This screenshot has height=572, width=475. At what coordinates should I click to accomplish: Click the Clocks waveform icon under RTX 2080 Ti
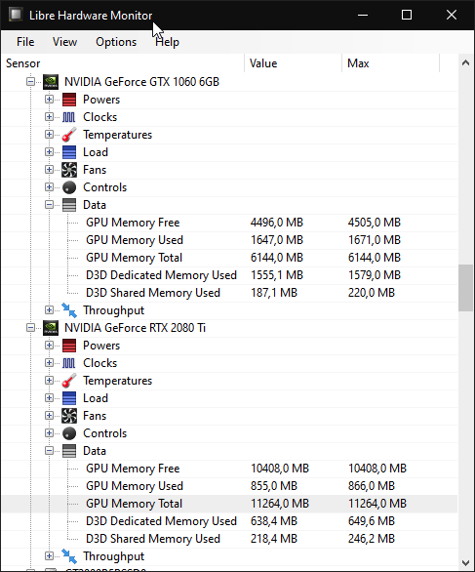69,363
